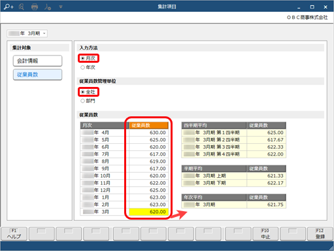The height and width of the screenshot is (251, 334).
Task: Edit the 11月 employee count 622.00
Action: (x=149, y=183)
